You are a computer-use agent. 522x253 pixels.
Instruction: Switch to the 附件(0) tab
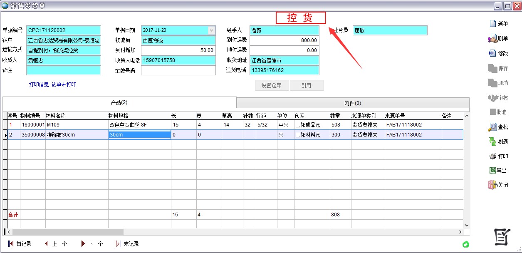coord(353,103)
